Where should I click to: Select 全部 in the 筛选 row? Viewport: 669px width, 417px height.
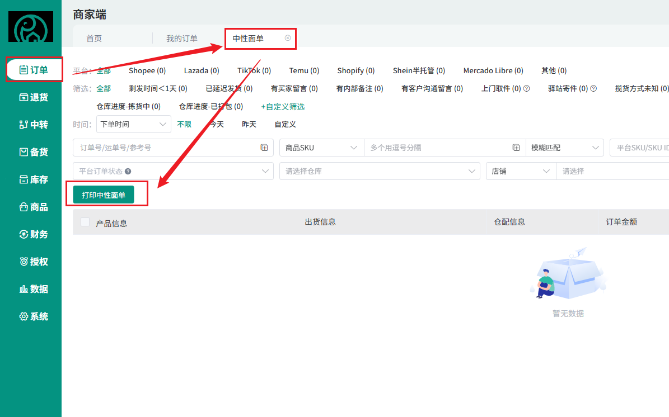tap(104, 88)
